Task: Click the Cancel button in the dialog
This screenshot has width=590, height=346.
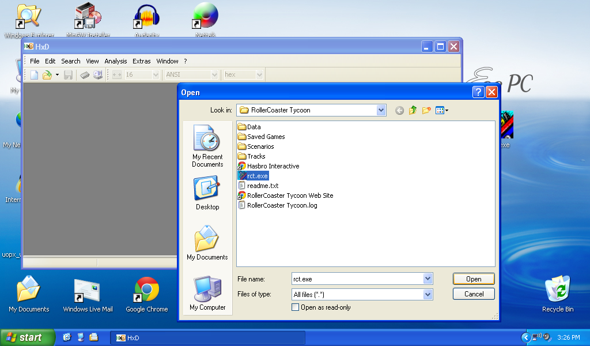Action: pyautogui.click(x=474, y=294)
